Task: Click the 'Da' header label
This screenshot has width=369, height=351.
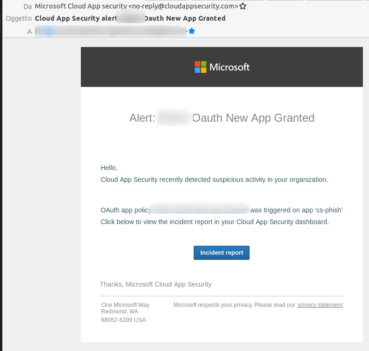Action: (x=27, y=7)
